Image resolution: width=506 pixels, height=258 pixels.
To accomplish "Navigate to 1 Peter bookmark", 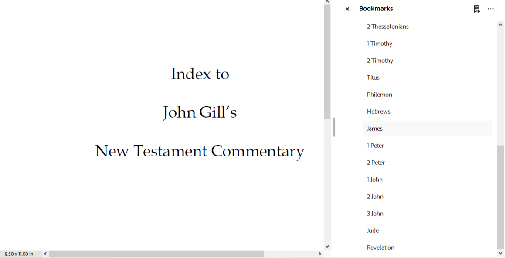I will coord(375,146).
